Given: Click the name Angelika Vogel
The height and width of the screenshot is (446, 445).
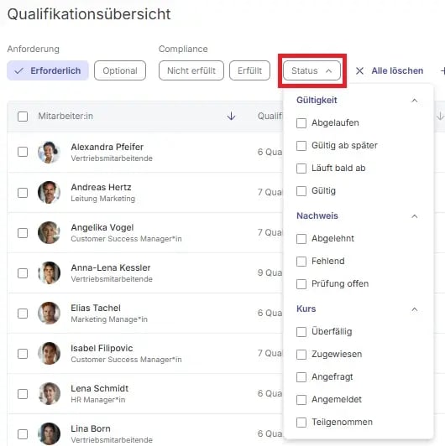Looking at the screenshot, I should 102,227.
